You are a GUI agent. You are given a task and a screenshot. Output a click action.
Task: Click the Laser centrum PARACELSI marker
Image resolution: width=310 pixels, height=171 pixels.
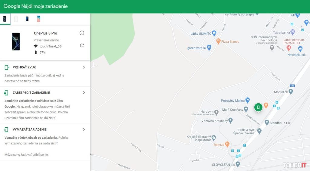click(x=289, y=47)
